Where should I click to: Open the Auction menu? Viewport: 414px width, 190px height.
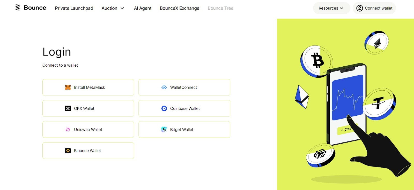(113, 8)
